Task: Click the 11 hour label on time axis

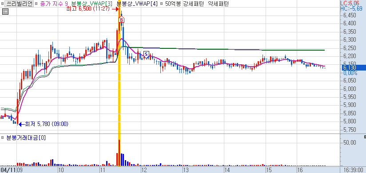Action: 103,170
